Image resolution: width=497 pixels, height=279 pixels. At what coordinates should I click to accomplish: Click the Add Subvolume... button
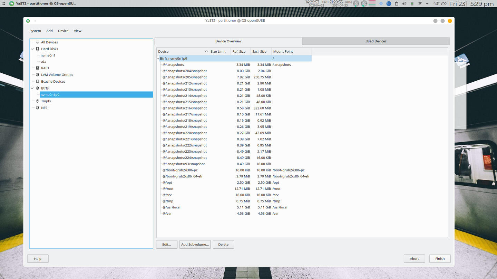point(195,245)
